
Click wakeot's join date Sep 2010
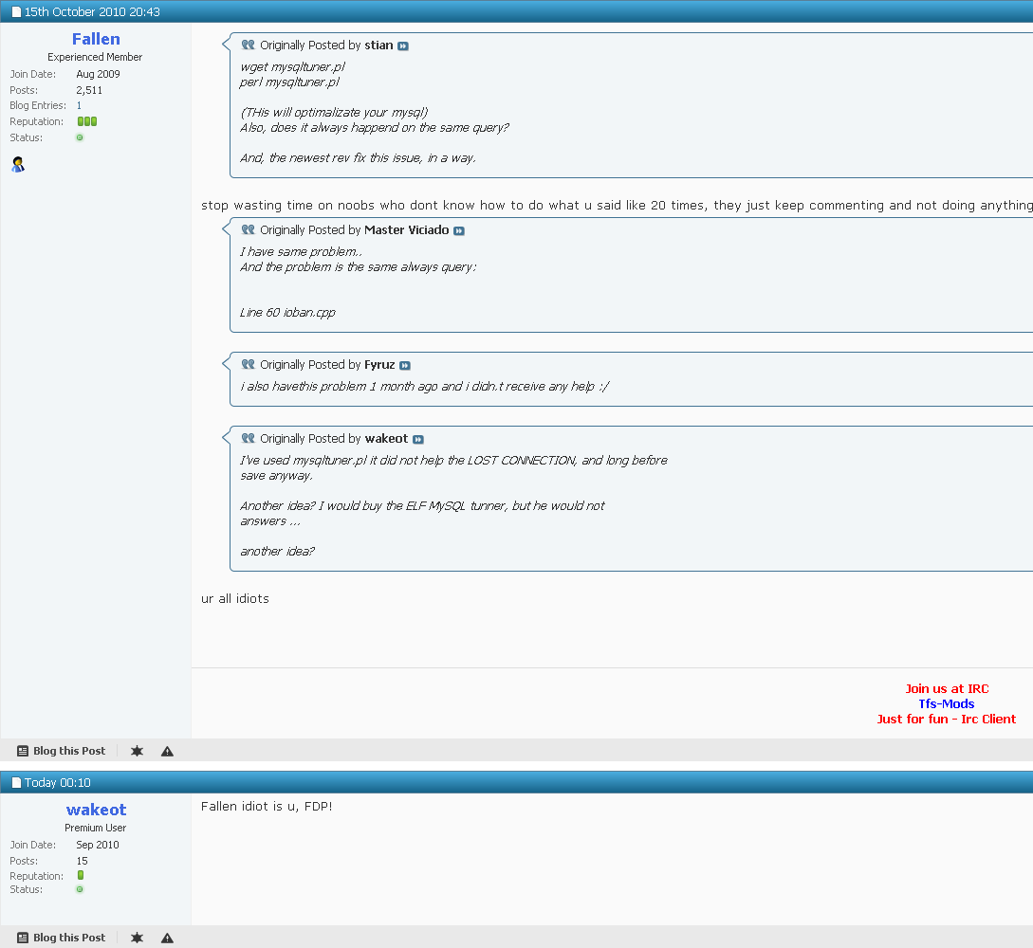tap(98, 845)
